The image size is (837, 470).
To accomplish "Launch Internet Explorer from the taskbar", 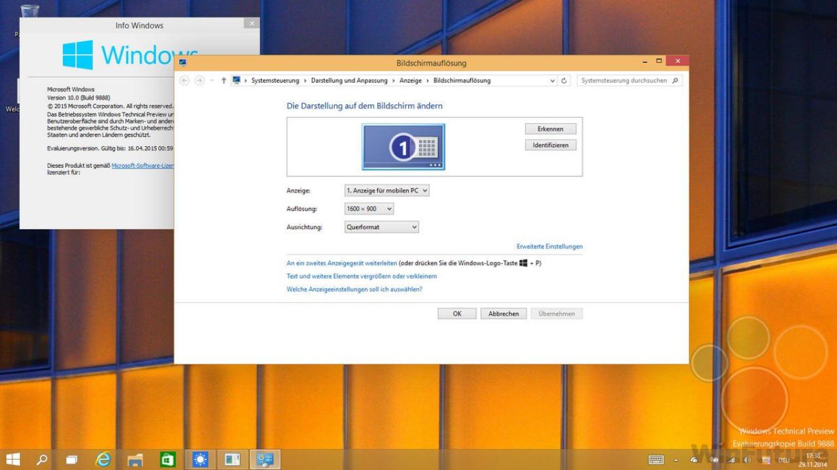I will [103, 460].
